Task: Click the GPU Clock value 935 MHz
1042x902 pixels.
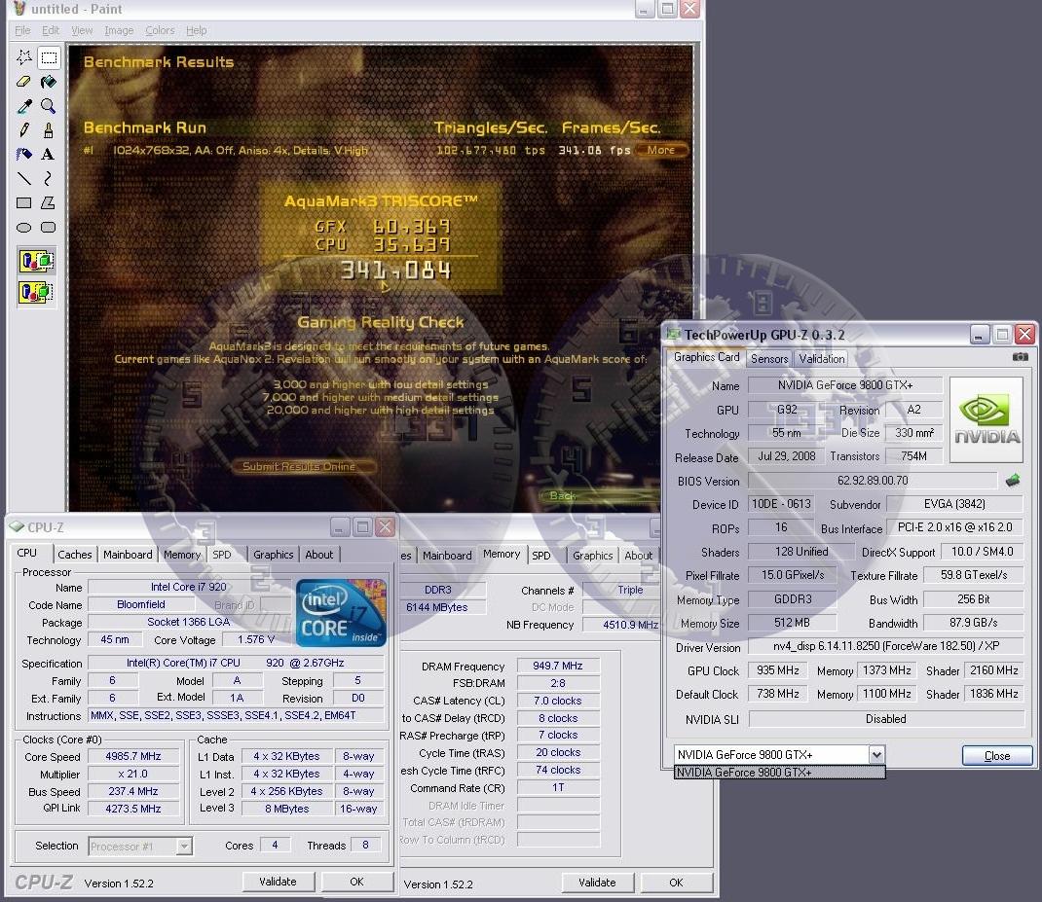Action: 778,670
